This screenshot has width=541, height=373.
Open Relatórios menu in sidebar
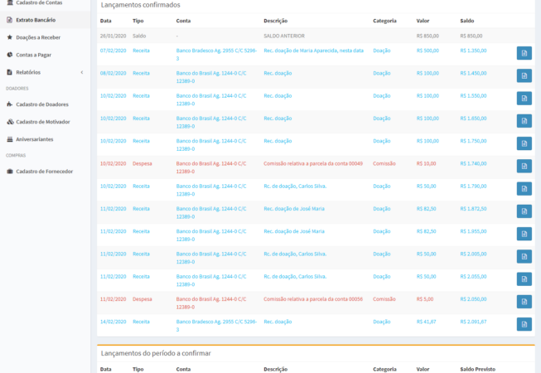(x=28, y=73)
